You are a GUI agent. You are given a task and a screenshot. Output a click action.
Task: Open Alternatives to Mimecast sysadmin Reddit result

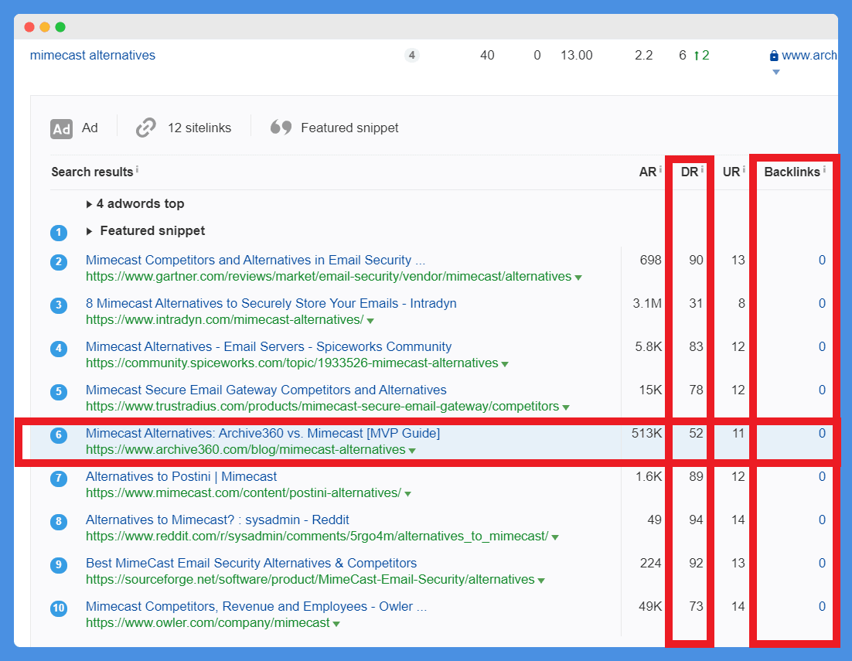(x=217, y=520)
